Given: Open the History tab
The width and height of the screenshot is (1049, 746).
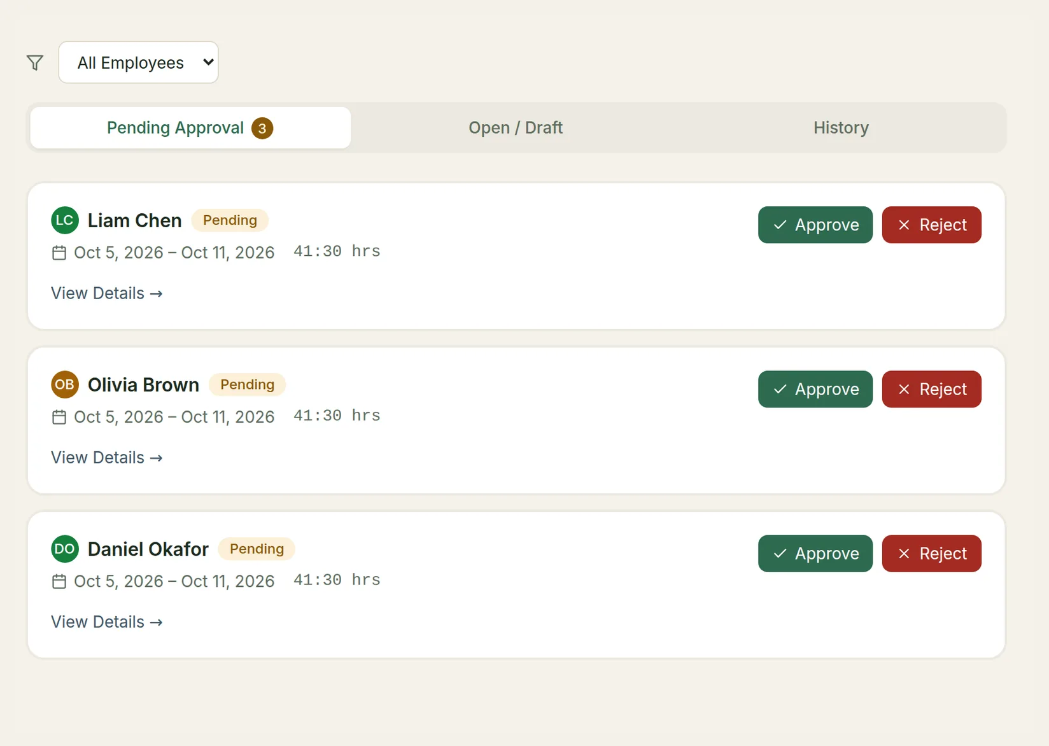Looking at the screenshot, I should pos(841,128).
